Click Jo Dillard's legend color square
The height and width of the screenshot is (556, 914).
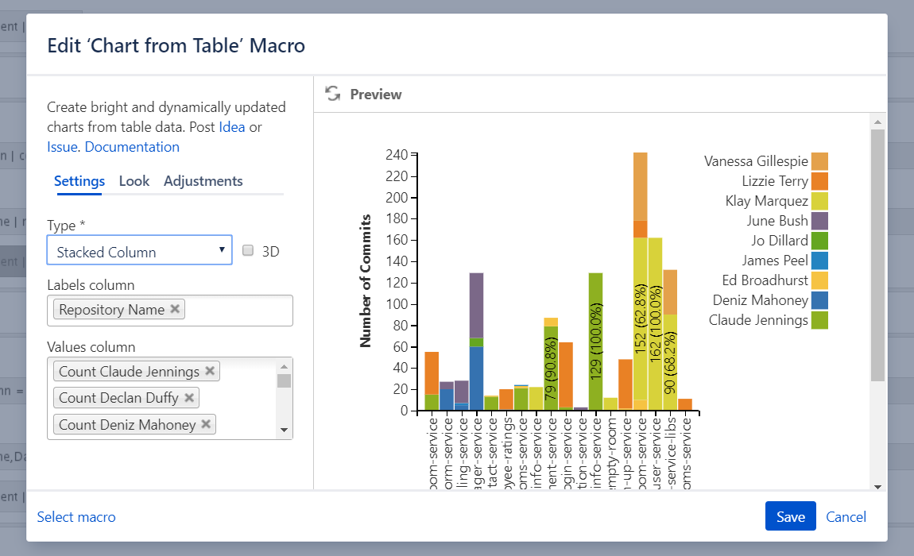pyautogui.click(x=821, y=240)
